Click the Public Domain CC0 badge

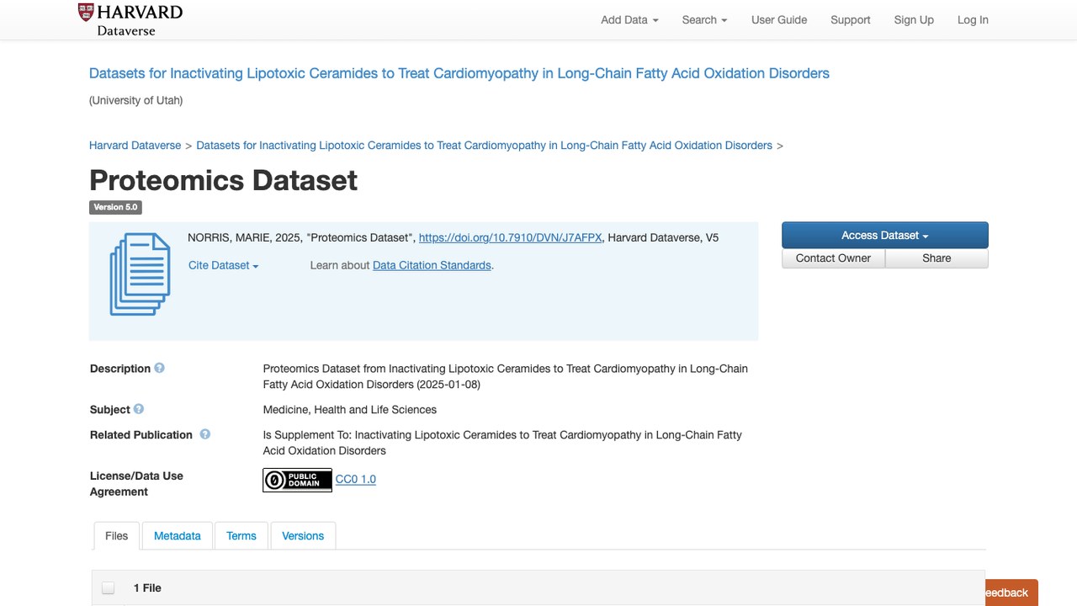click(x=297, y=480)
